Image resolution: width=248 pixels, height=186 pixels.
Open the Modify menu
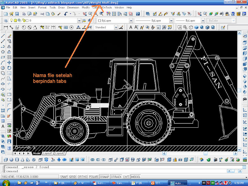(86, 7)
